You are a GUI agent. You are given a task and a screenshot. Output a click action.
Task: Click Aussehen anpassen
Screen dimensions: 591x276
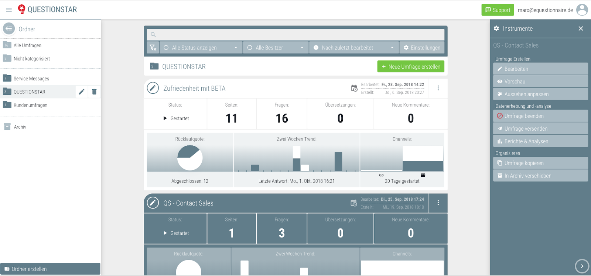[x=540, y=94]
